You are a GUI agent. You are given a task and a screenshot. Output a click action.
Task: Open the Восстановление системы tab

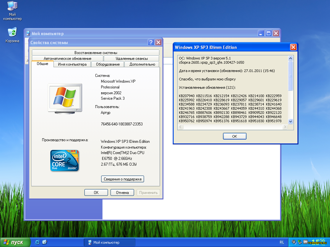coord(96,52)
